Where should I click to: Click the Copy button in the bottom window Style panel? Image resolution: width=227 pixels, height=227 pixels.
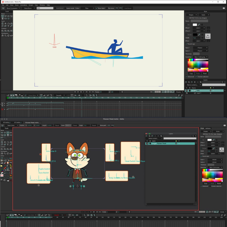tap(206, 183)
